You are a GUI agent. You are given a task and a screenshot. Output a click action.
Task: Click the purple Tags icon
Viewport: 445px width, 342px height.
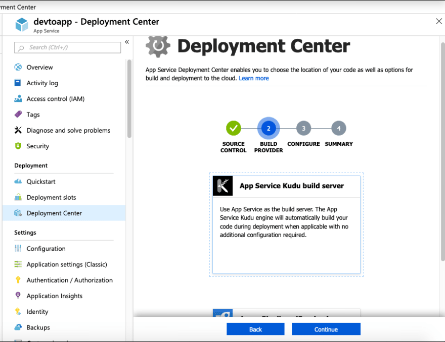18,115
